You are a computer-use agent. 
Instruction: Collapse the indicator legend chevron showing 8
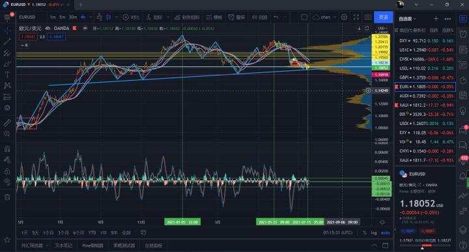tap(24, 45)
